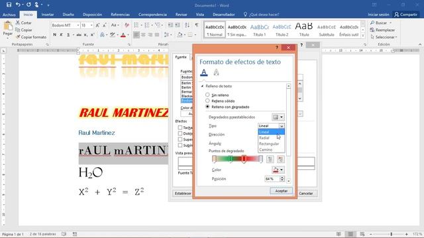Choose Radial gradient type
Viewport: 424px width, 238px height.
tap(271, 138)
